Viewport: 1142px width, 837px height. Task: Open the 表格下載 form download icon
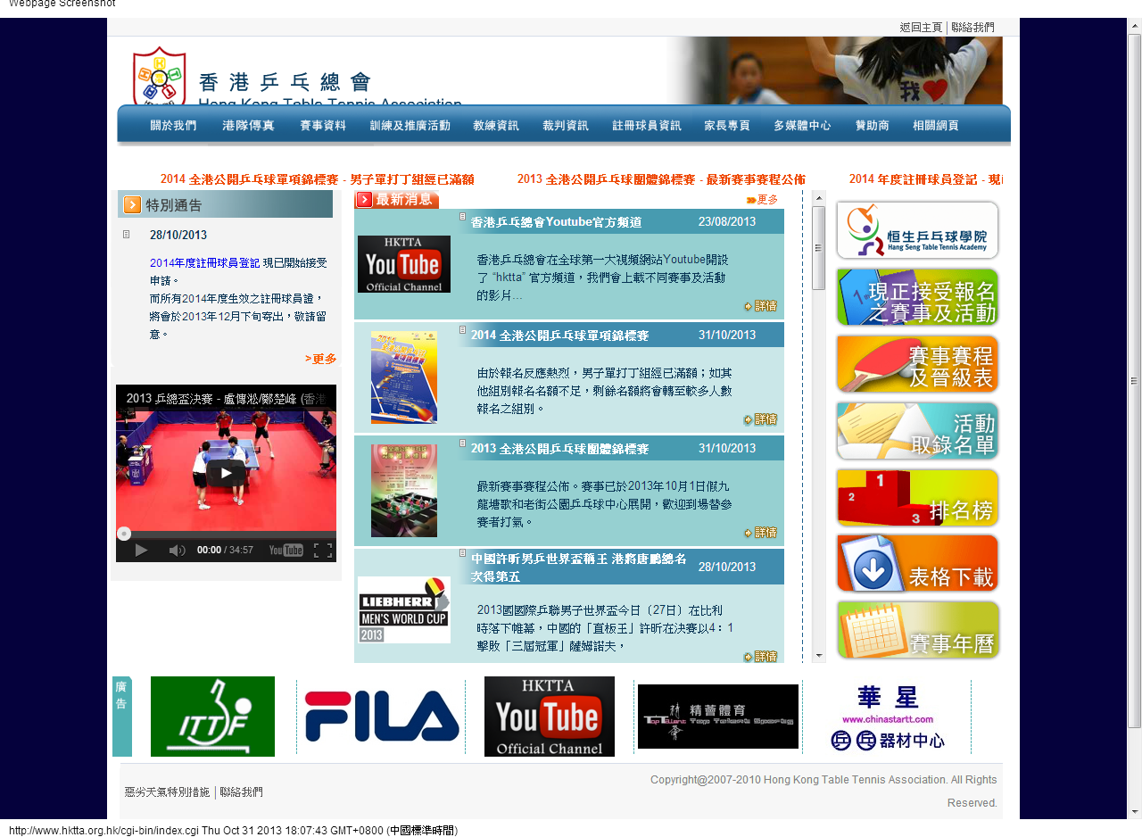tap(917, 564)
